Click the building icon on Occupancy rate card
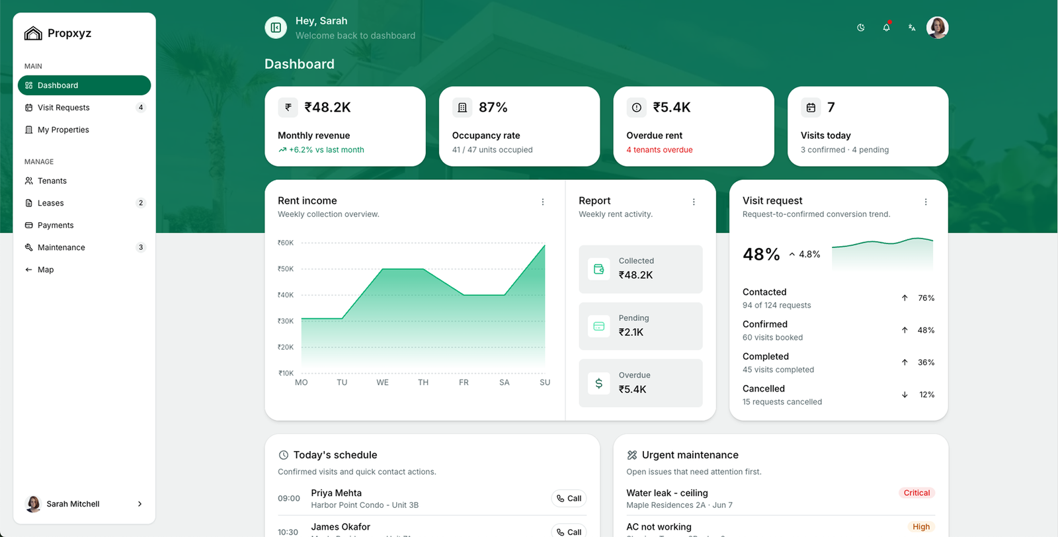The image size is (1058, 537). tap(462, 107)
